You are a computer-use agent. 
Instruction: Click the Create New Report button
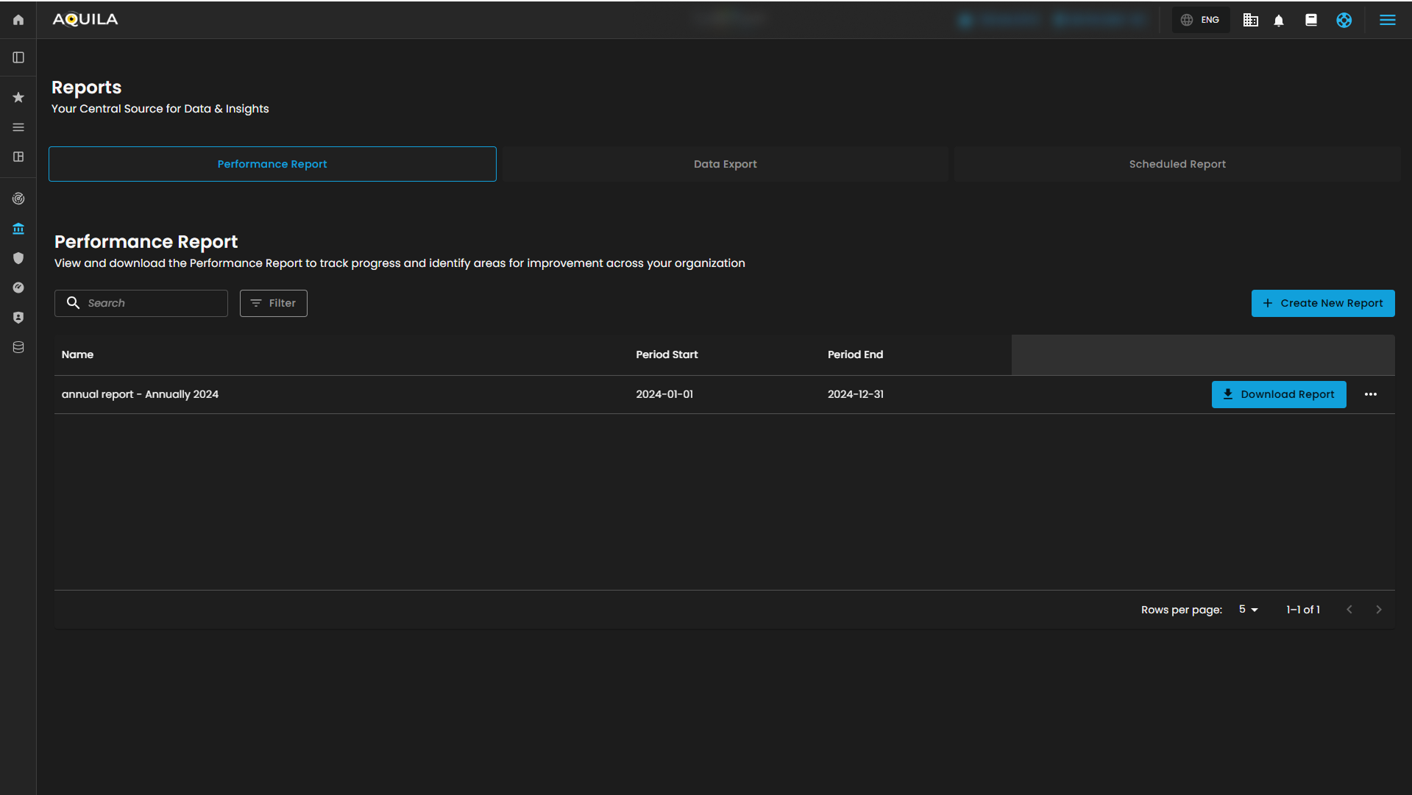(x=1322, y=303)
